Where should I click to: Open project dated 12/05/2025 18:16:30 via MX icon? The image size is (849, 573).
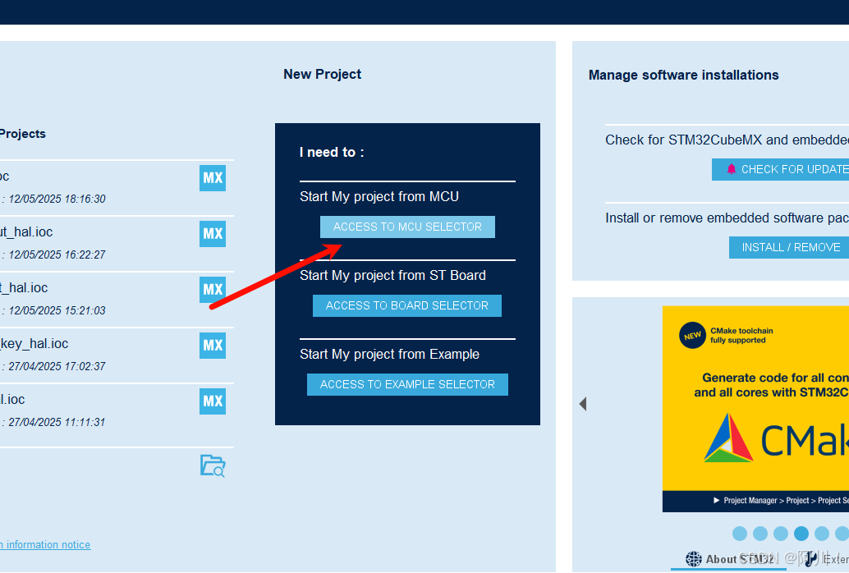[x=212, y=178]
